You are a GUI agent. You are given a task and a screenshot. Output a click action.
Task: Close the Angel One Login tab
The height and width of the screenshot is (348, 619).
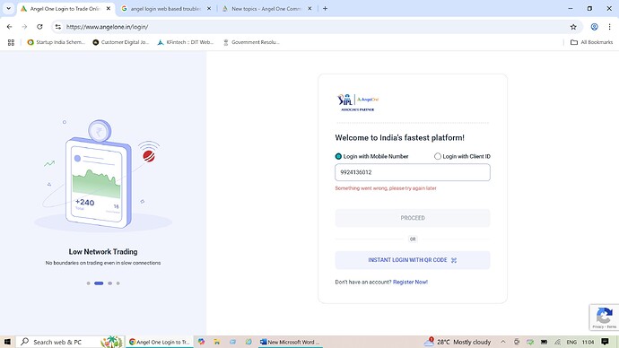(109, 8)
